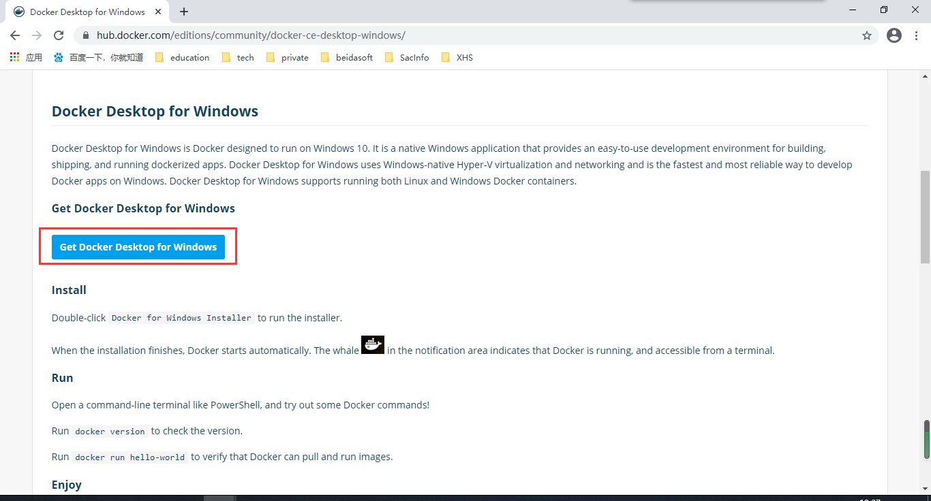
Task: Reload the page with refresh icon
Action: 59,35
